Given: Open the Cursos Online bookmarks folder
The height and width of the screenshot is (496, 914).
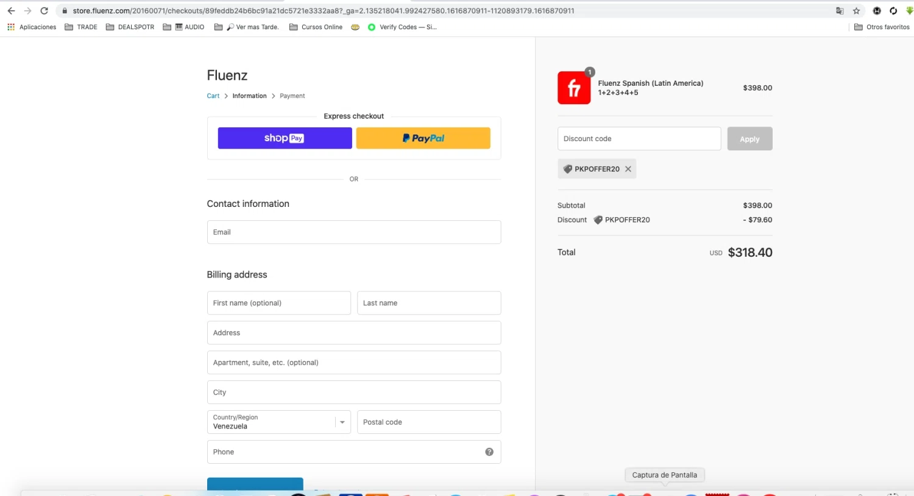Looking at the screenshot, I should pos(316,27).
